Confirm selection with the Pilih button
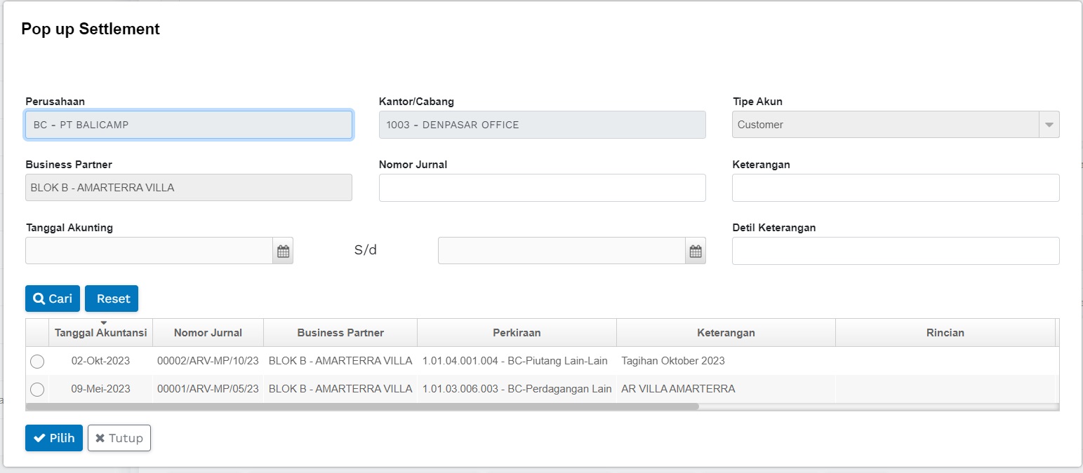This screenshot has width=1083, height=473. [x=54, y=438]
